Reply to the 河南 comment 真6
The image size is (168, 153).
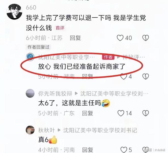point(87,150)
